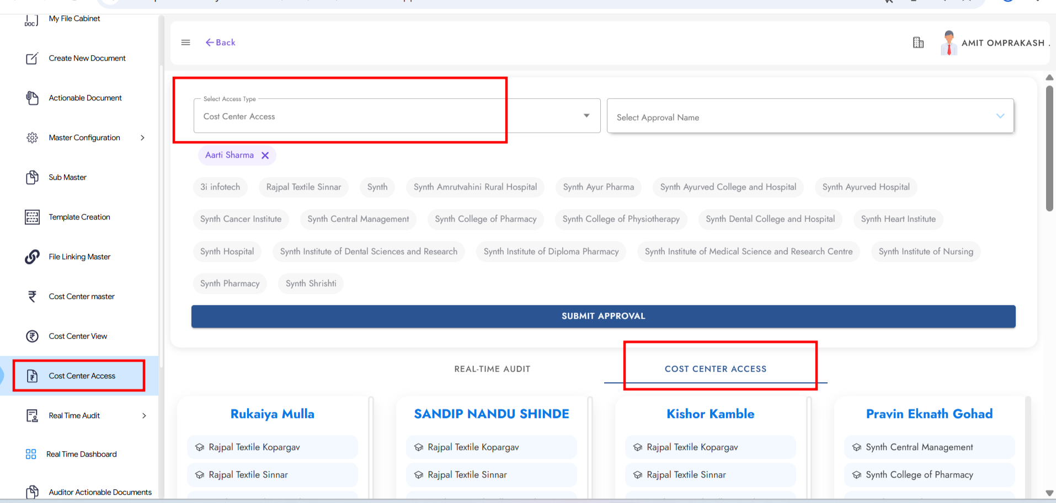Screen dimensions: 1056x503
Task: Select the Cost Center master rupee icon
Action: [32, 296]
